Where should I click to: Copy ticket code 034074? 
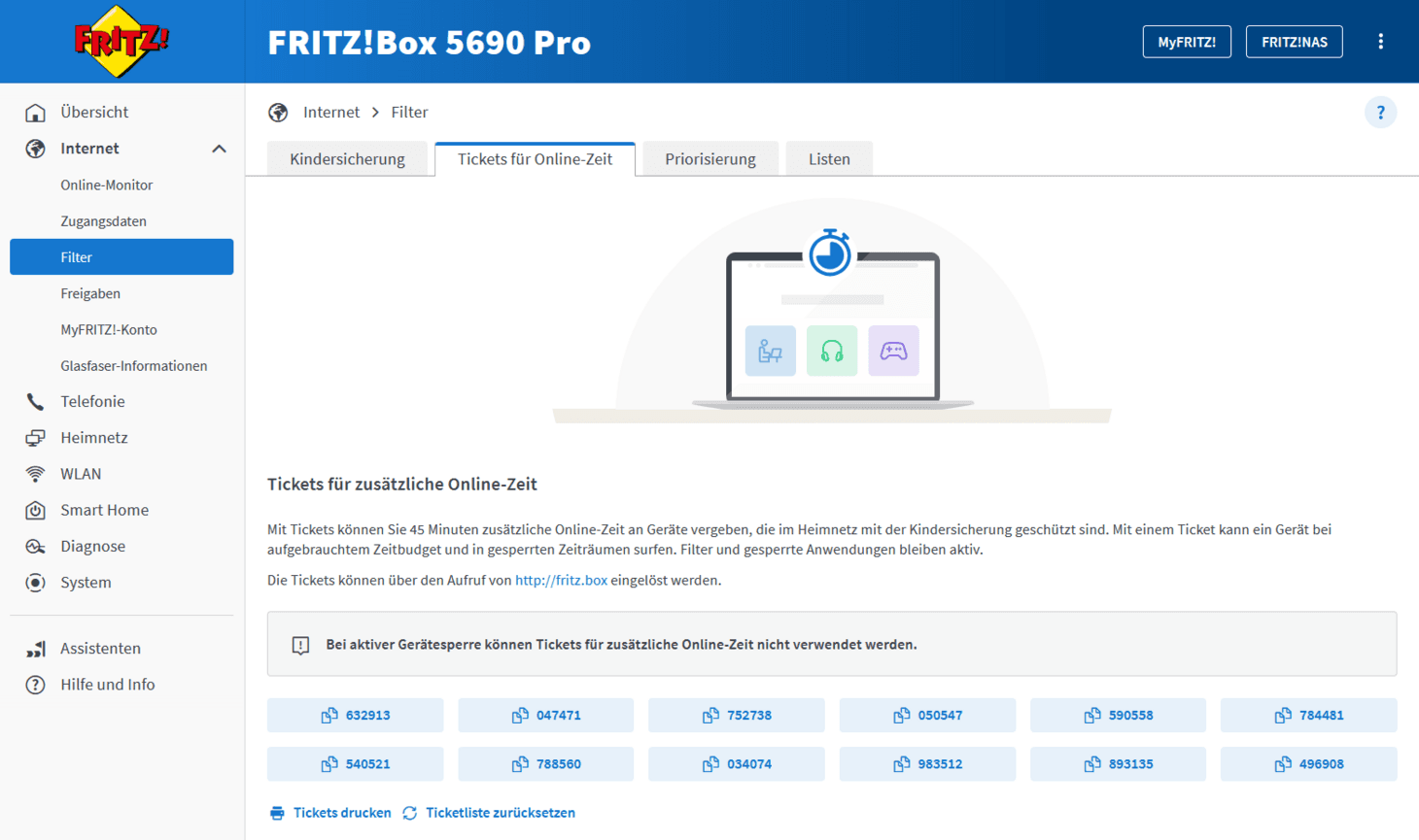(x=737, y=764)
